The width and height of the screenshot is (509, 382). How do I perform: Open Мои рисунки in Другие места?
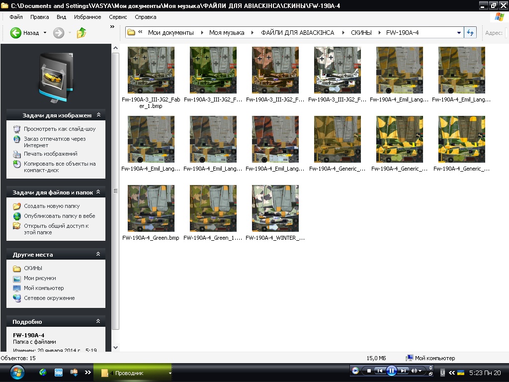point(40,278)
